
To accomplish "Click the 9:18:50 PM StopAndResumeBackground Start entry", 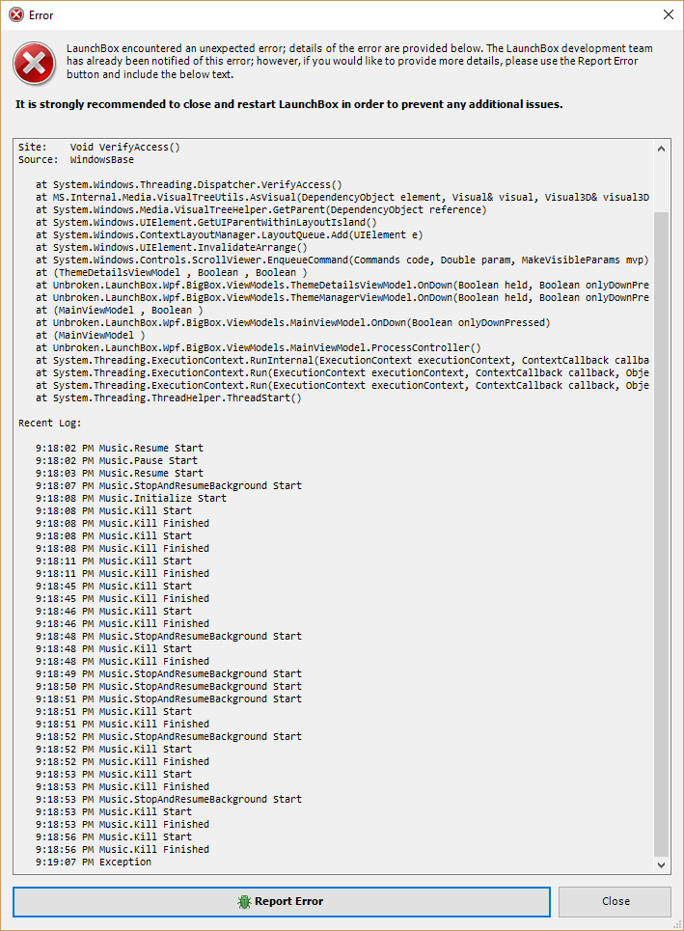I will (x=169, y=686).
